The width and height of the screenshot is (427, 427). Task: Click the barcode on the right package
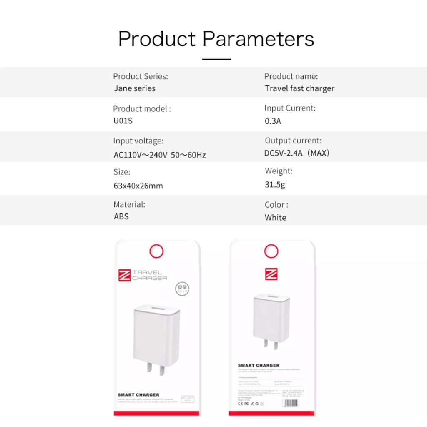pos(291,403)
